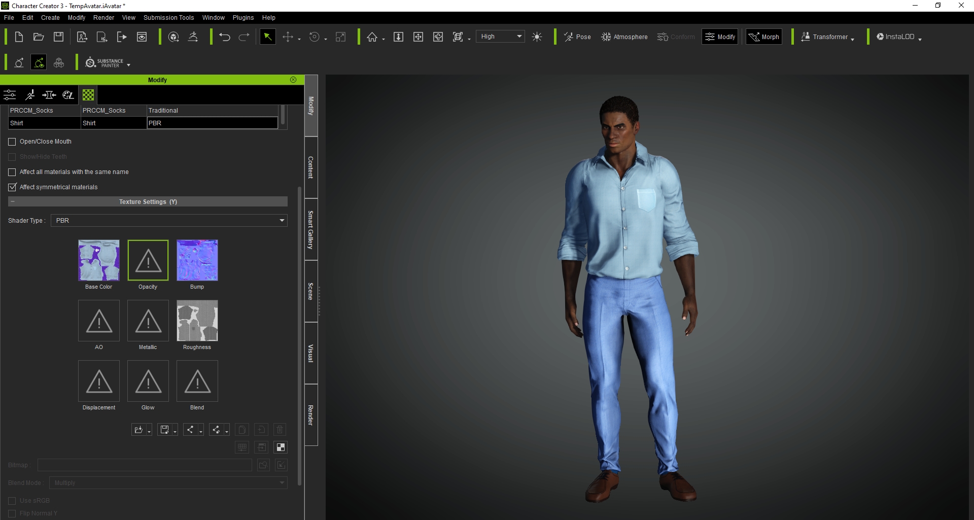Open the Substance Painter dropdown arrow
Viewport: 974px width, 520px height.
pos(129,65)
